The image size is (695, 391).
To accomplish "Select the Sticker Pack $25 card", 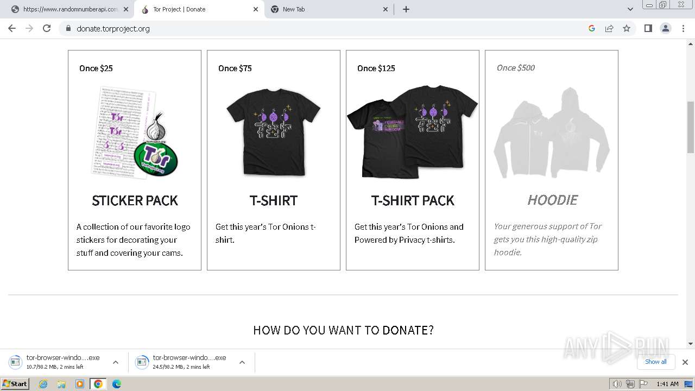I will (135, 160).
